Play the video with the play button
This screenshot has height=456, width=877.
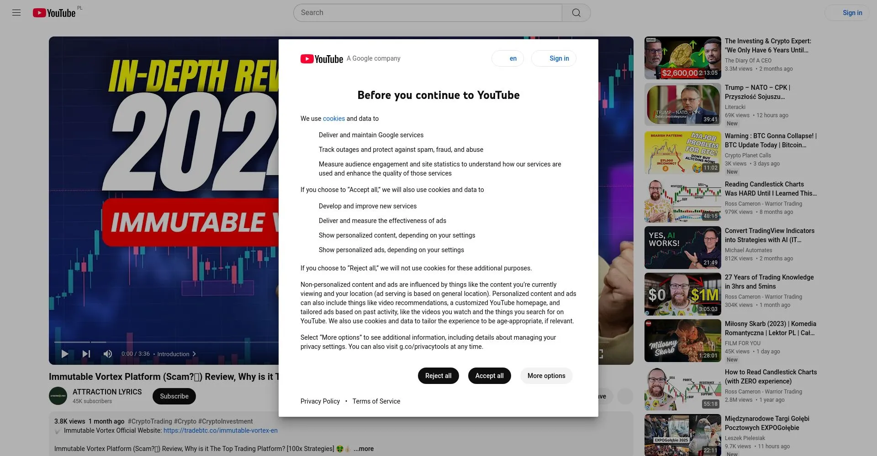[x=65, y=354]
